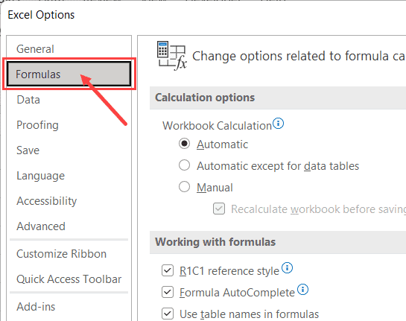Select the Automatic calculation radio button
The height and width of the screenshot is (321, 406).
184,144
